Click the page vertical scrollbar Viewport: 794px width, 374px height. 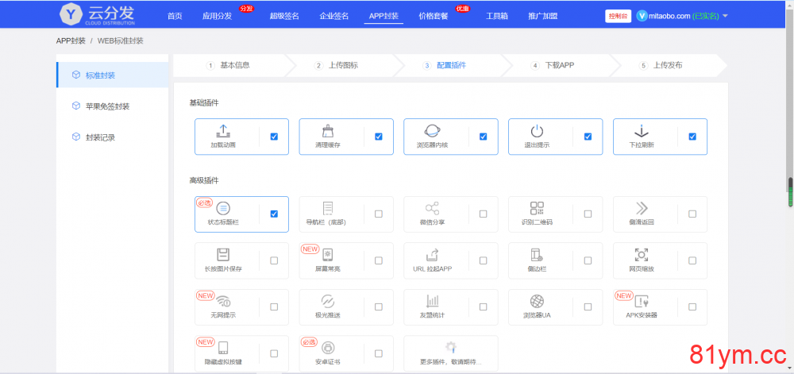(789, 191)
